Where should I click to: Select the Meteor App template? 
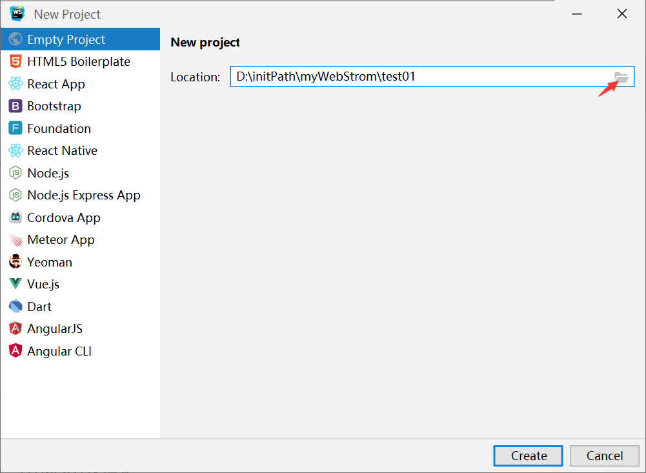coord(16,239)
